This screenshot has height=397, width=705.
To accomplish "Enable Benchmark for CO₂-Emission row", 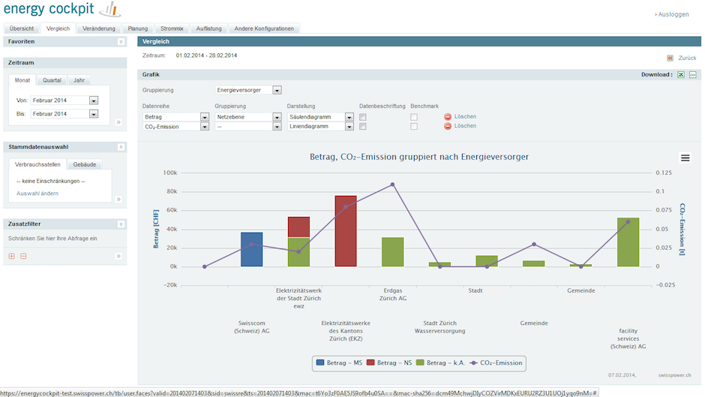I will 414,127.
